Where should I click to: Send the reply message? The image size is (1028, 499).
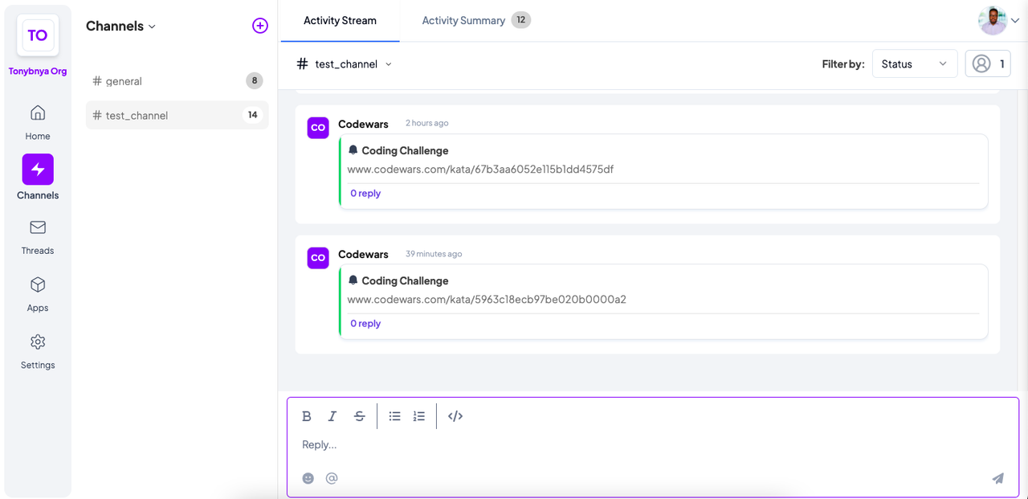tap(997, 478)
